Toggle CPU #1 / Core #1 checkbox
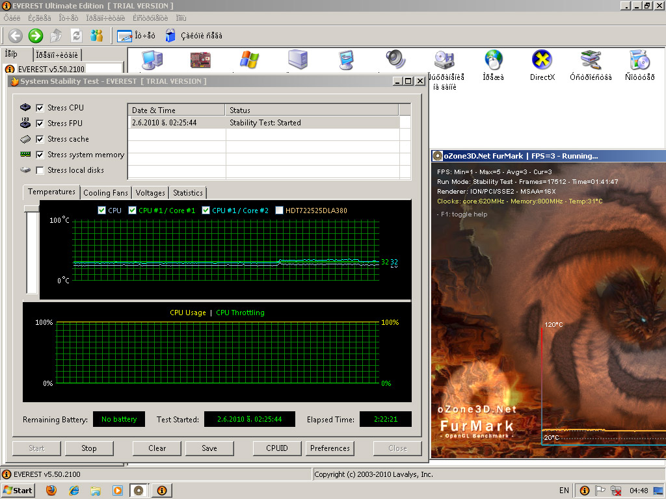 (x=132, y=210)
